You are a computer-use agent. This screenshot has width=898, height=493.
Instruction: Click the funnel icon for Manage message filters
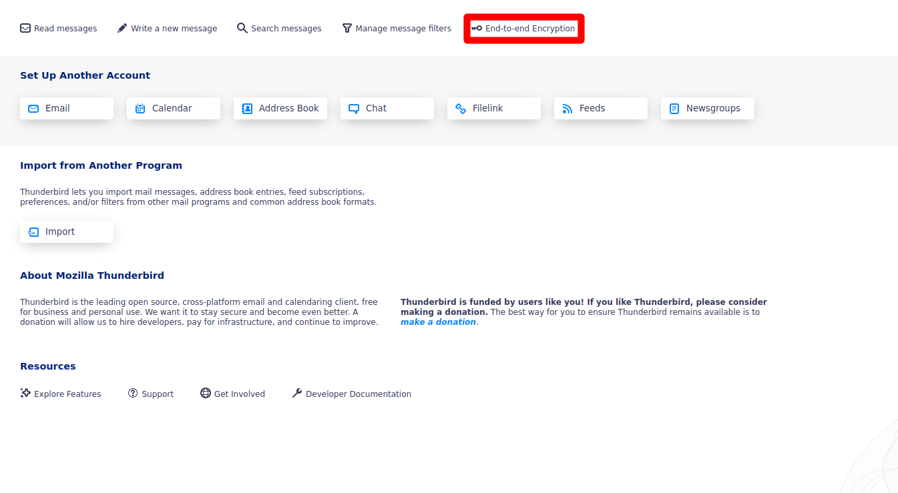click(347, 28)
